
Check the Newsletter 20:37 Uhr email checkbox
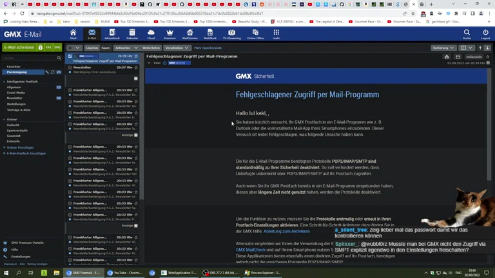(70, 68)
